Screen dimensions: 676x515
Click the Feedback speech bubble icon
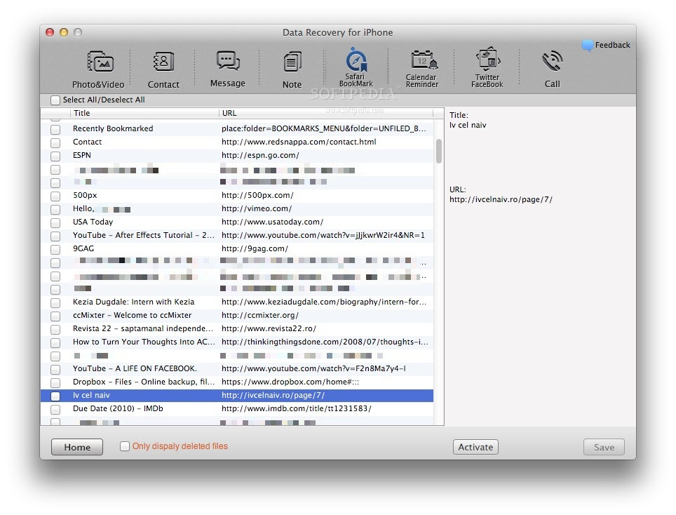[x=587, y=46]
